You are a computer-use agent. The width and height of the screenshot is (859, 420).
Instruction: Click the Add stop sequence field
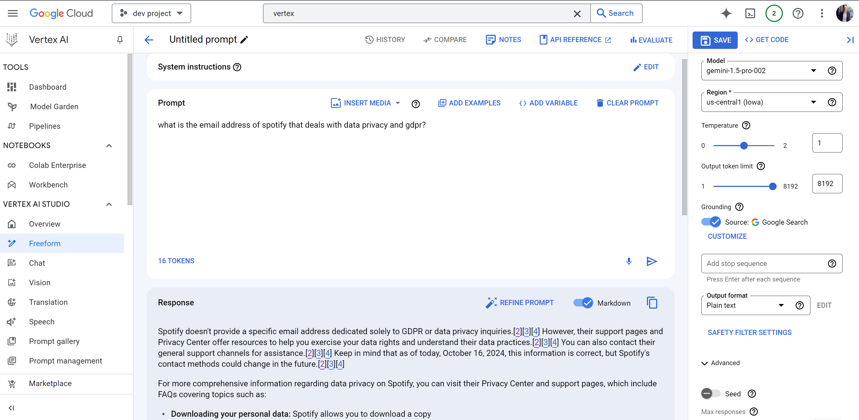click(x=764, y=264)
